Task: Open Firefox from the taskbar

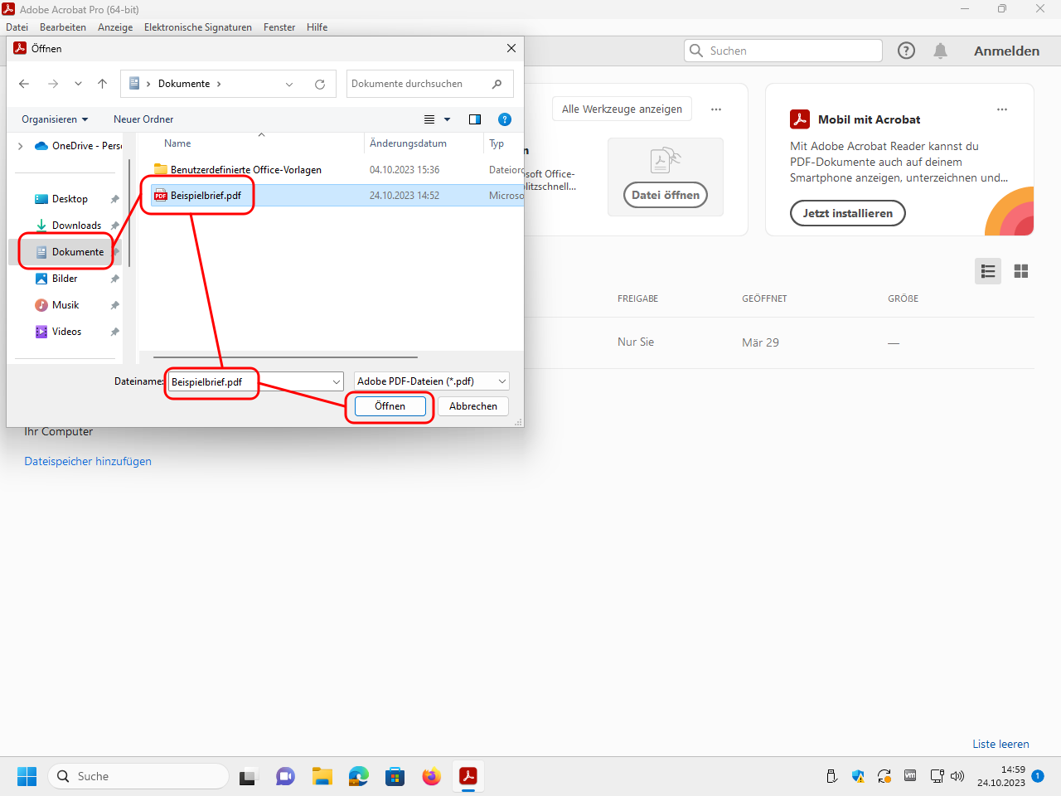Action: click(x=431, y=776)
